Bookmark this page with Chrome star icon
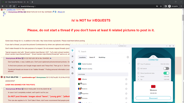184x103 pixels. click(161, 6)
